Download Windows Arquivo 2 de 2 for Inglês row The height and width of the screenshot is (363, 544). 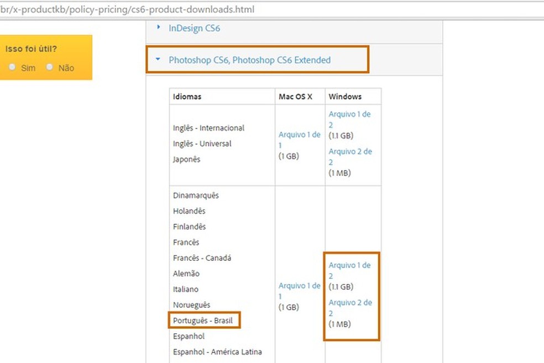350,157
